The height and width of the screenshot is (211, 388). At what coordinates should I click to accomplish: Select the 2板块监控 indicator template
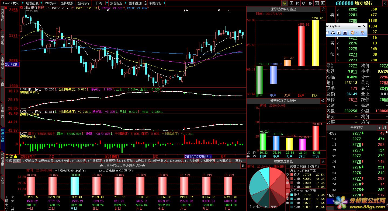143,161
